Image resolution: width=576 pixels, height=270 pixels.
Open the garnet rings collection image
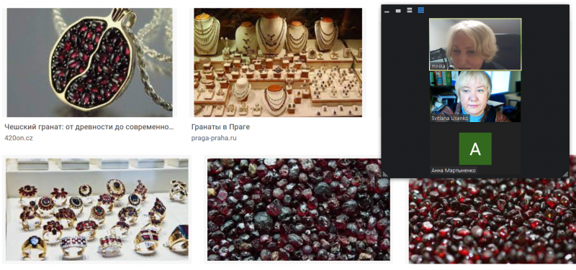click(x=97, y=210)
